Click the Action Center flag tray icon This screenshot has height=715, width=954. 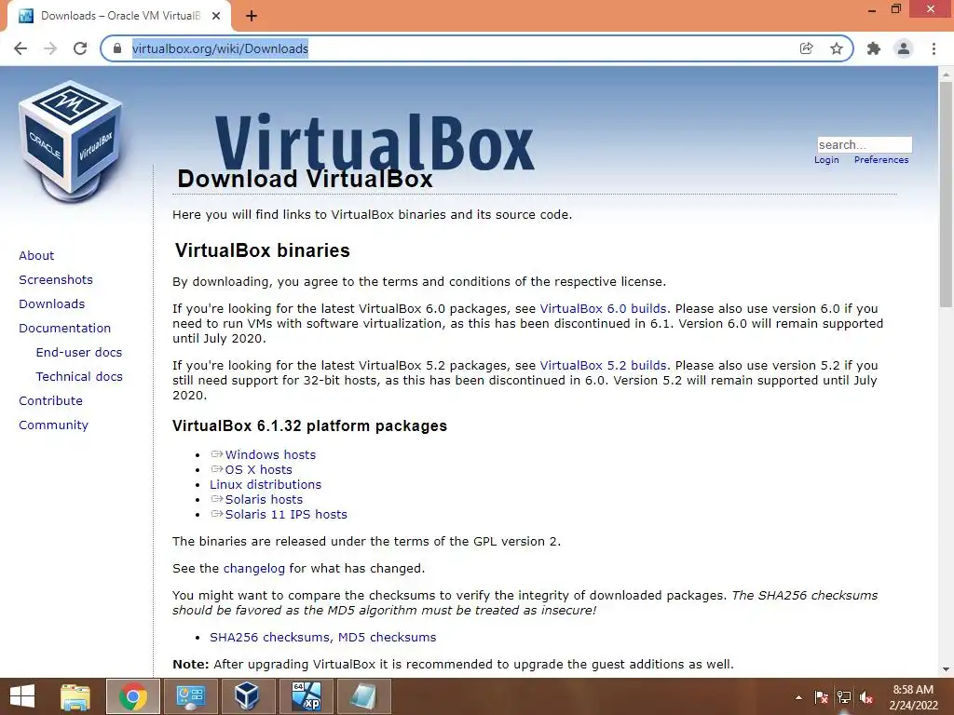click(821, 697)
